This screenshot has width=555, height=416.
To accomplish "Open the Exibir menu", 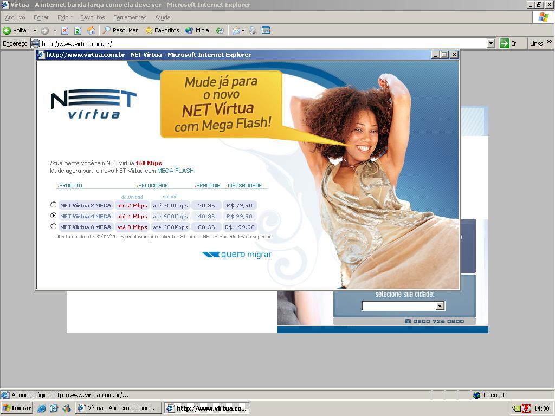I will point(64,17).
